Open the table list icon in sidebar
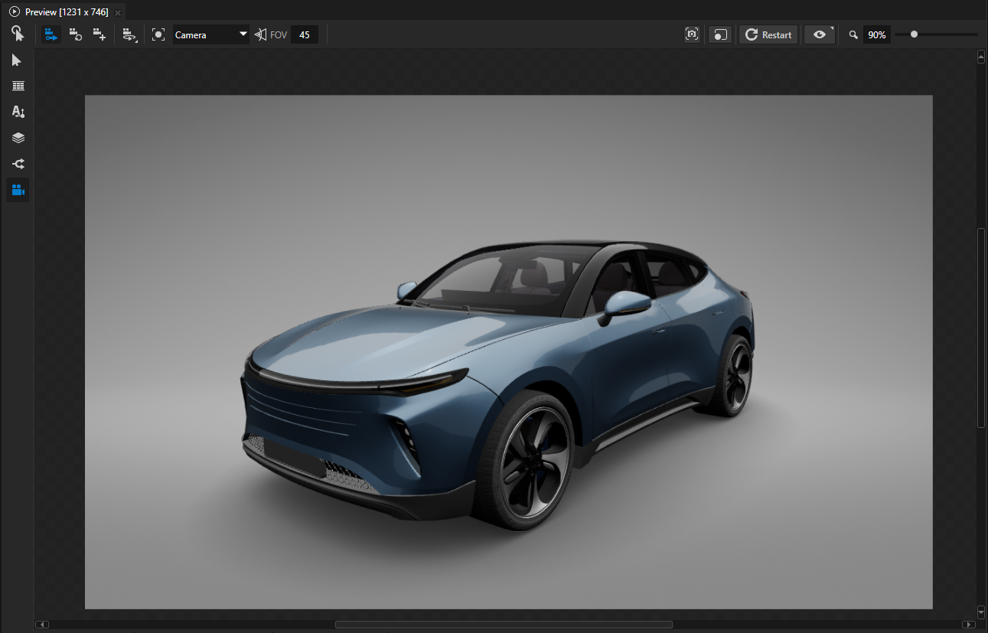 (x=18, y=86)
